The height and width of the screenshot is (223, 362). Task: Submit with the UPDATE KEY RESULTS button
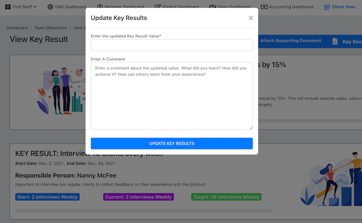point(172,144)
